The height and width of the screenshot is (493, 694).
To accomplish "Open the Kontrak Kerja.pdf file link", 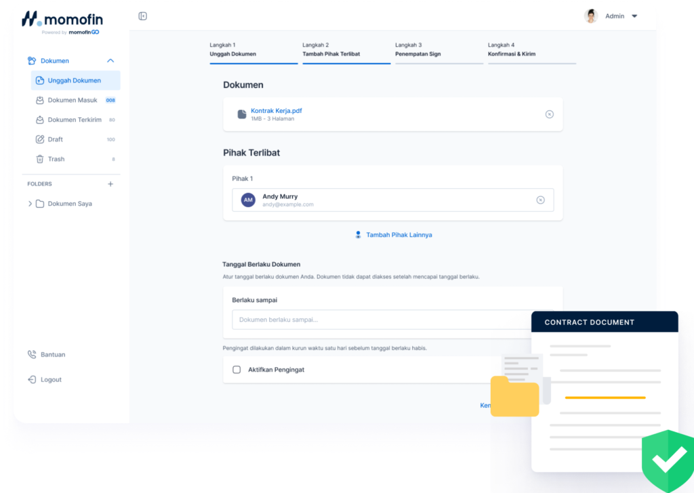I will pyautogui.click(x=276, y=110).
